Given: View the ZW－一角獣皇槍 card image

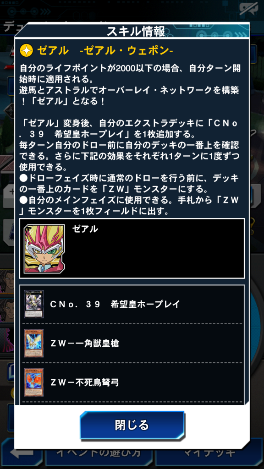Looking at the screenshot, I should pyautogui.click(x=33, y=343).
